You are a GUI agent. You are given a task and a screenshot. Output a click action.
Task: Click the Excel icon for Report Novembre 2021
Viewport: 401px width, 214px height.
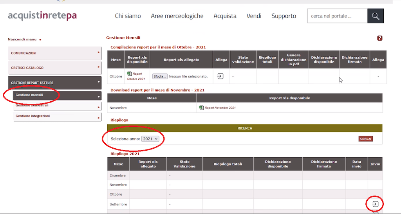coord(201,108)
